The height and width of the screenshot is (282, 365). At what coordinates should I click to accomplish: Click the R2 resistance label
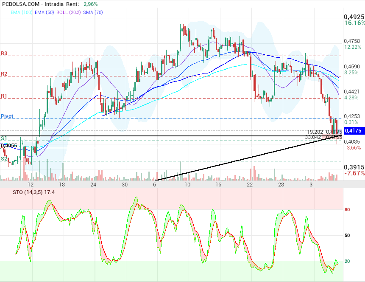[4, 74]
